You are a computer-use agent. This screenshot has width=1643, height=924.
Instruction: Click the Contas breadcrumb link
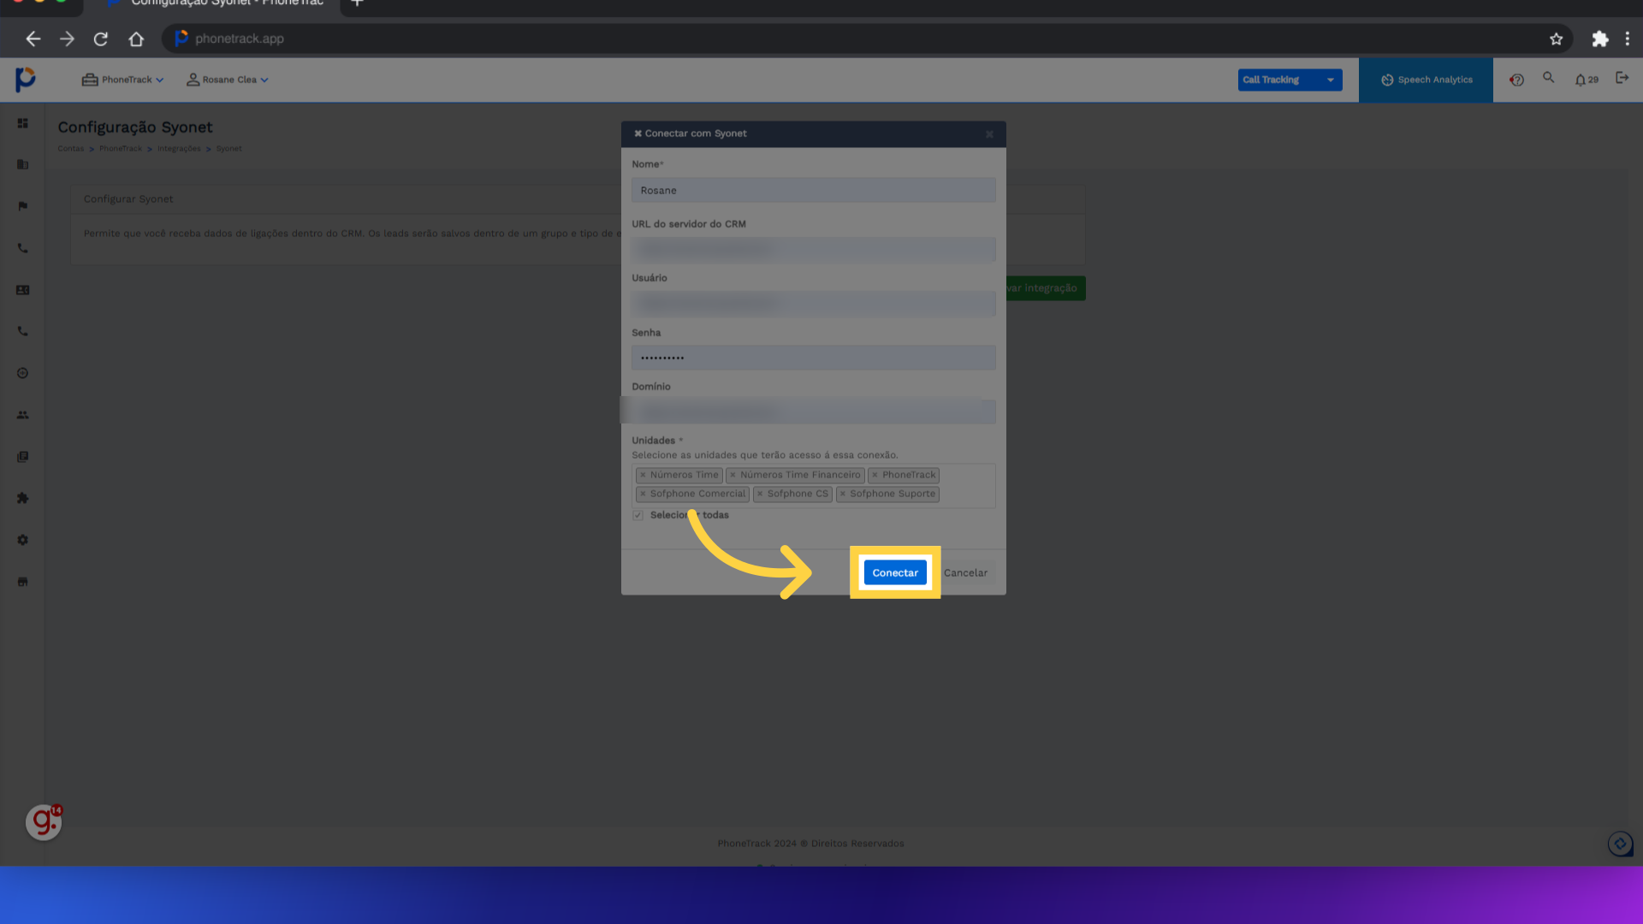tap(71, 149)
